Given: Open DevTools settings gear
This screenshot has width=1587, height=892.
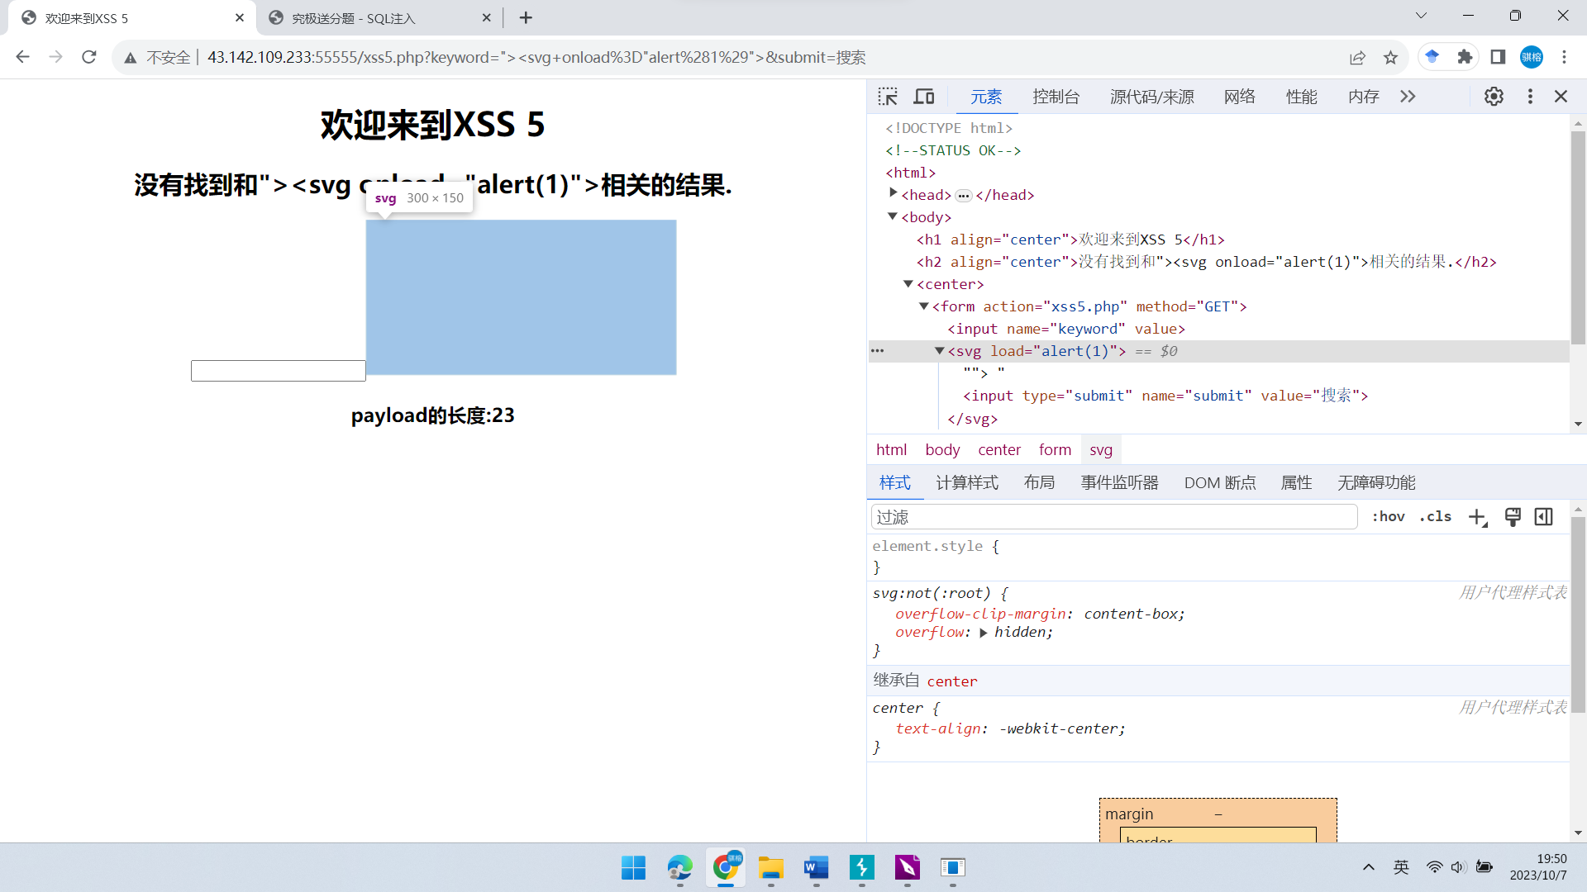Looking at the screenshot, I should [x=1494, y=97].
